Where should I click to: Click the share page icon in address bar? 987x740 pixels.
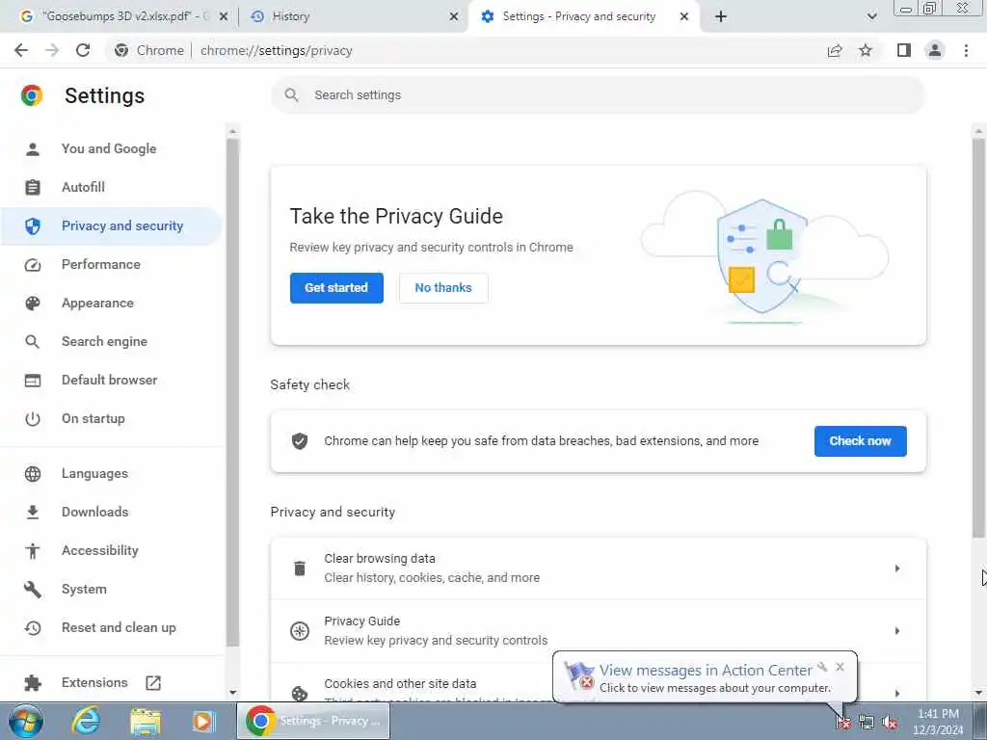(x=835, y=50)
